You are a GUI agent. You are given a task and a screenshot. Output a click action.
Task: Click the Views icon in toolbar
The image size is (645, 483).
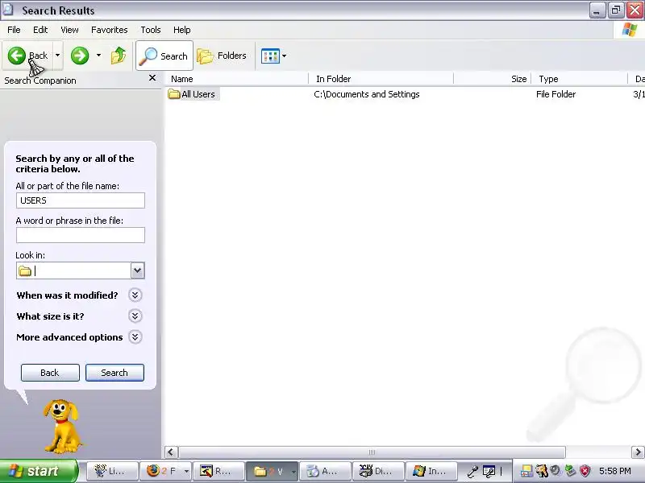point(270,56)
